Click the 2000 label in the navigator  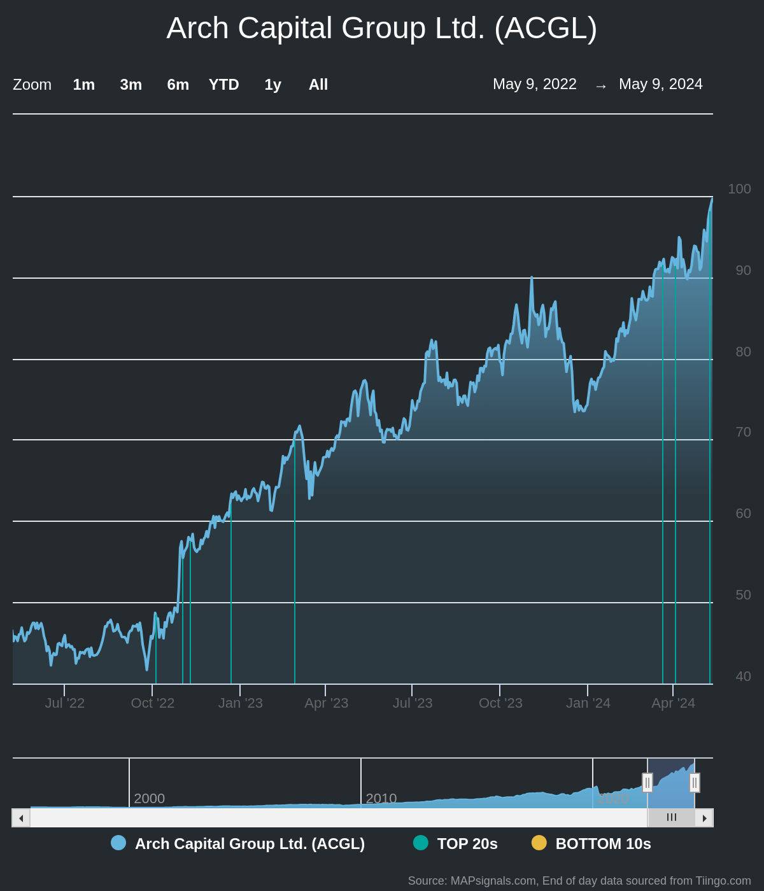(x=150, y=799)
